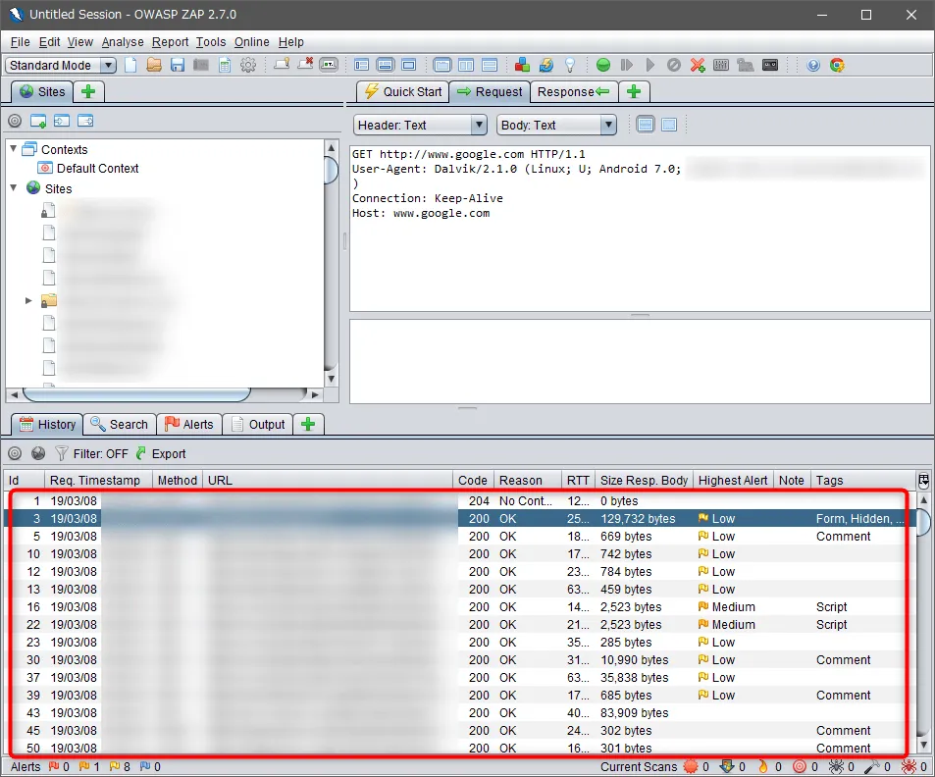Open the Options gear icon

coord(248,66)
